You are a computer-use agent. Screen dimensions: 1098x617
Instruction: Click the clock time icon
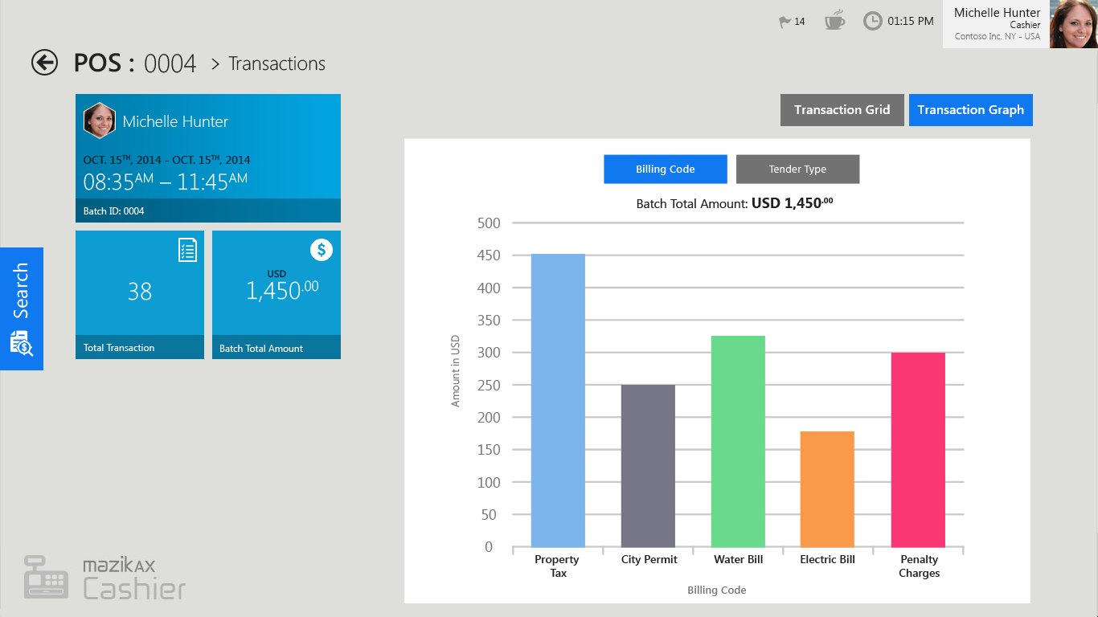pyautogui.click(x=872, y=21)
